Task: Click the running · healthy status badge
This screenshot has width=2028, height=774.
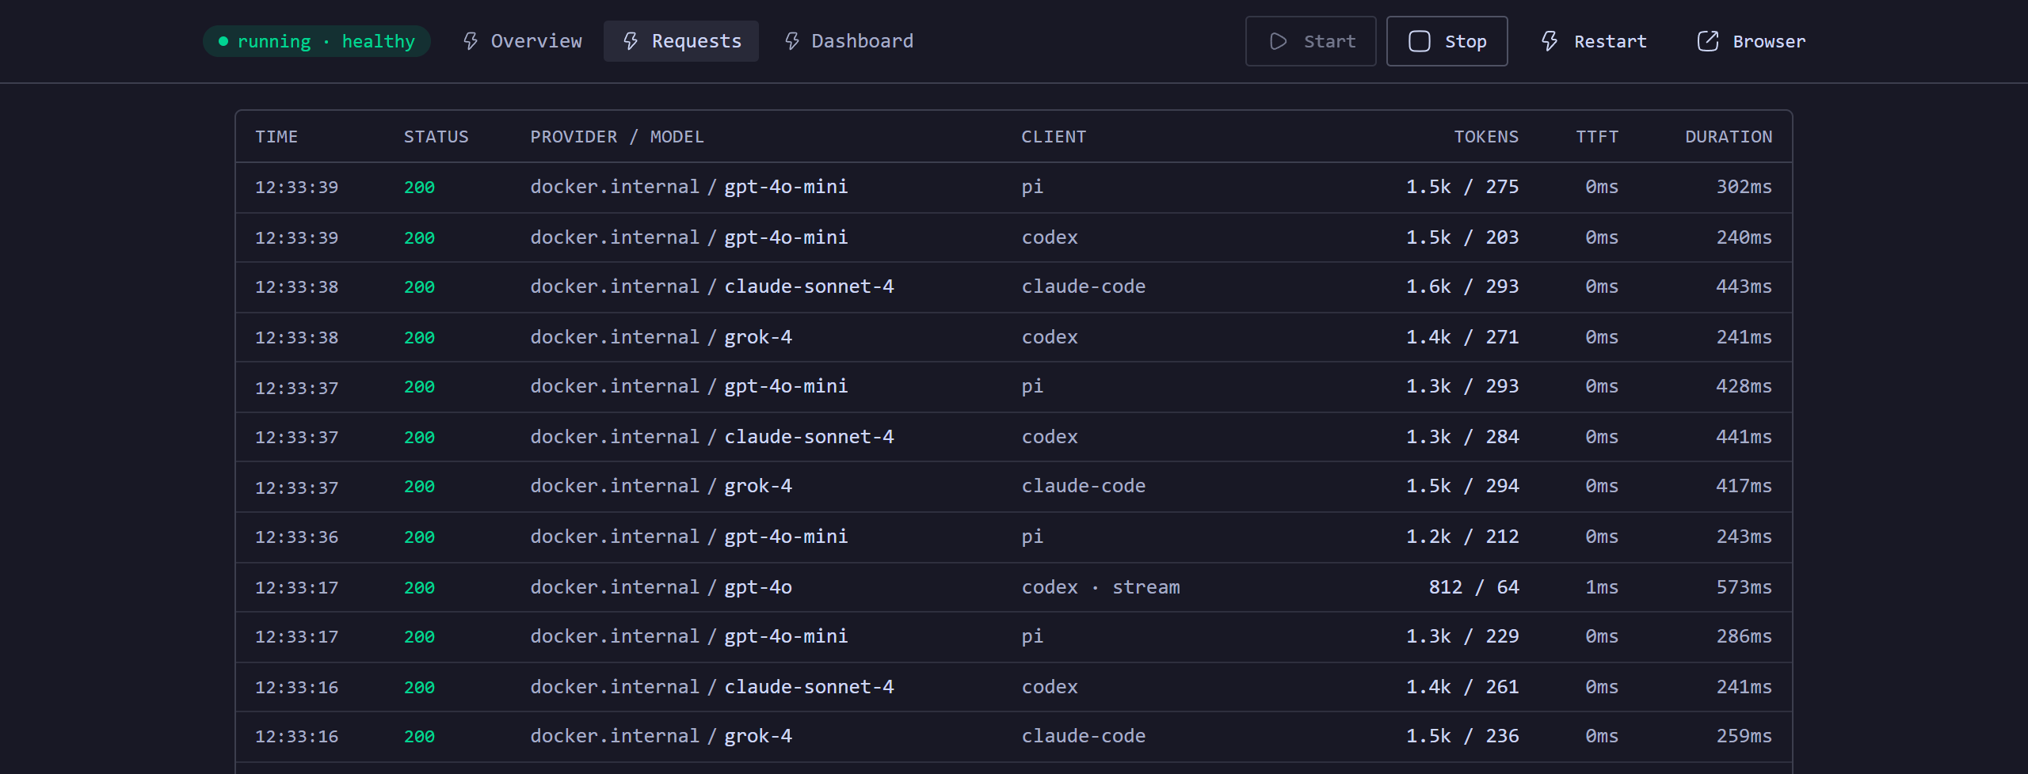Action: pos(317,41)
